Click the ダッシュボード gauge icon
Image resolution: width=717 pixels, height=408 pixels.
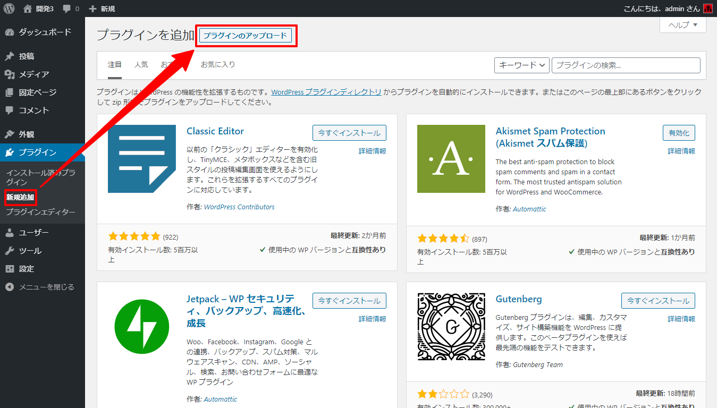pyautogui.click(x=10, y=32)
